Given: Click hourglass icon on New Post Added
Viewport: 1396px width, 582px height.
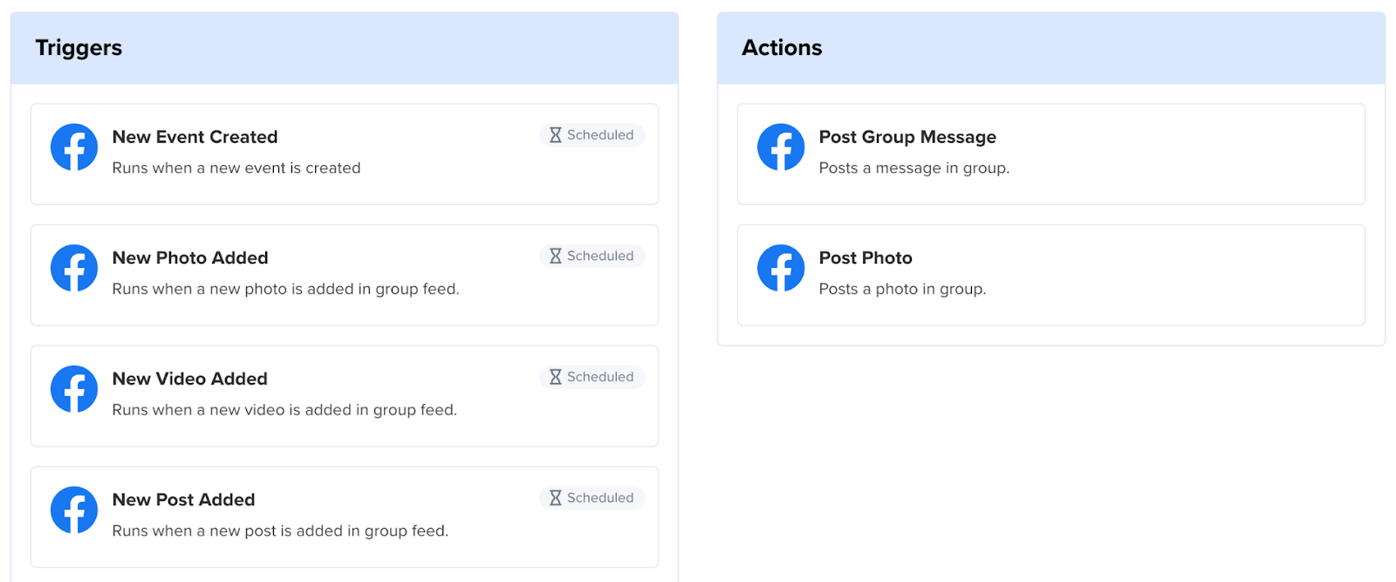Looking at the screenshot, I should (555, 497).
